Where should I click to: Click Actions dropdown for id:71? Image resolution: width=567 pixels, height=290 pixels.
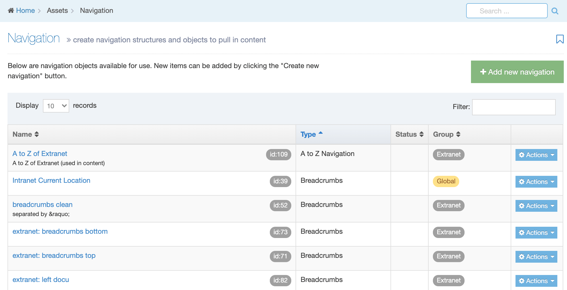[536, 256]
